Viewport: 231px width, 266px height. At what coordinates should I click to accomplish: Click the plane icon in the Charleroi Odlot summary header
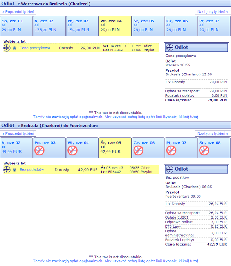(x=170, y=169)
